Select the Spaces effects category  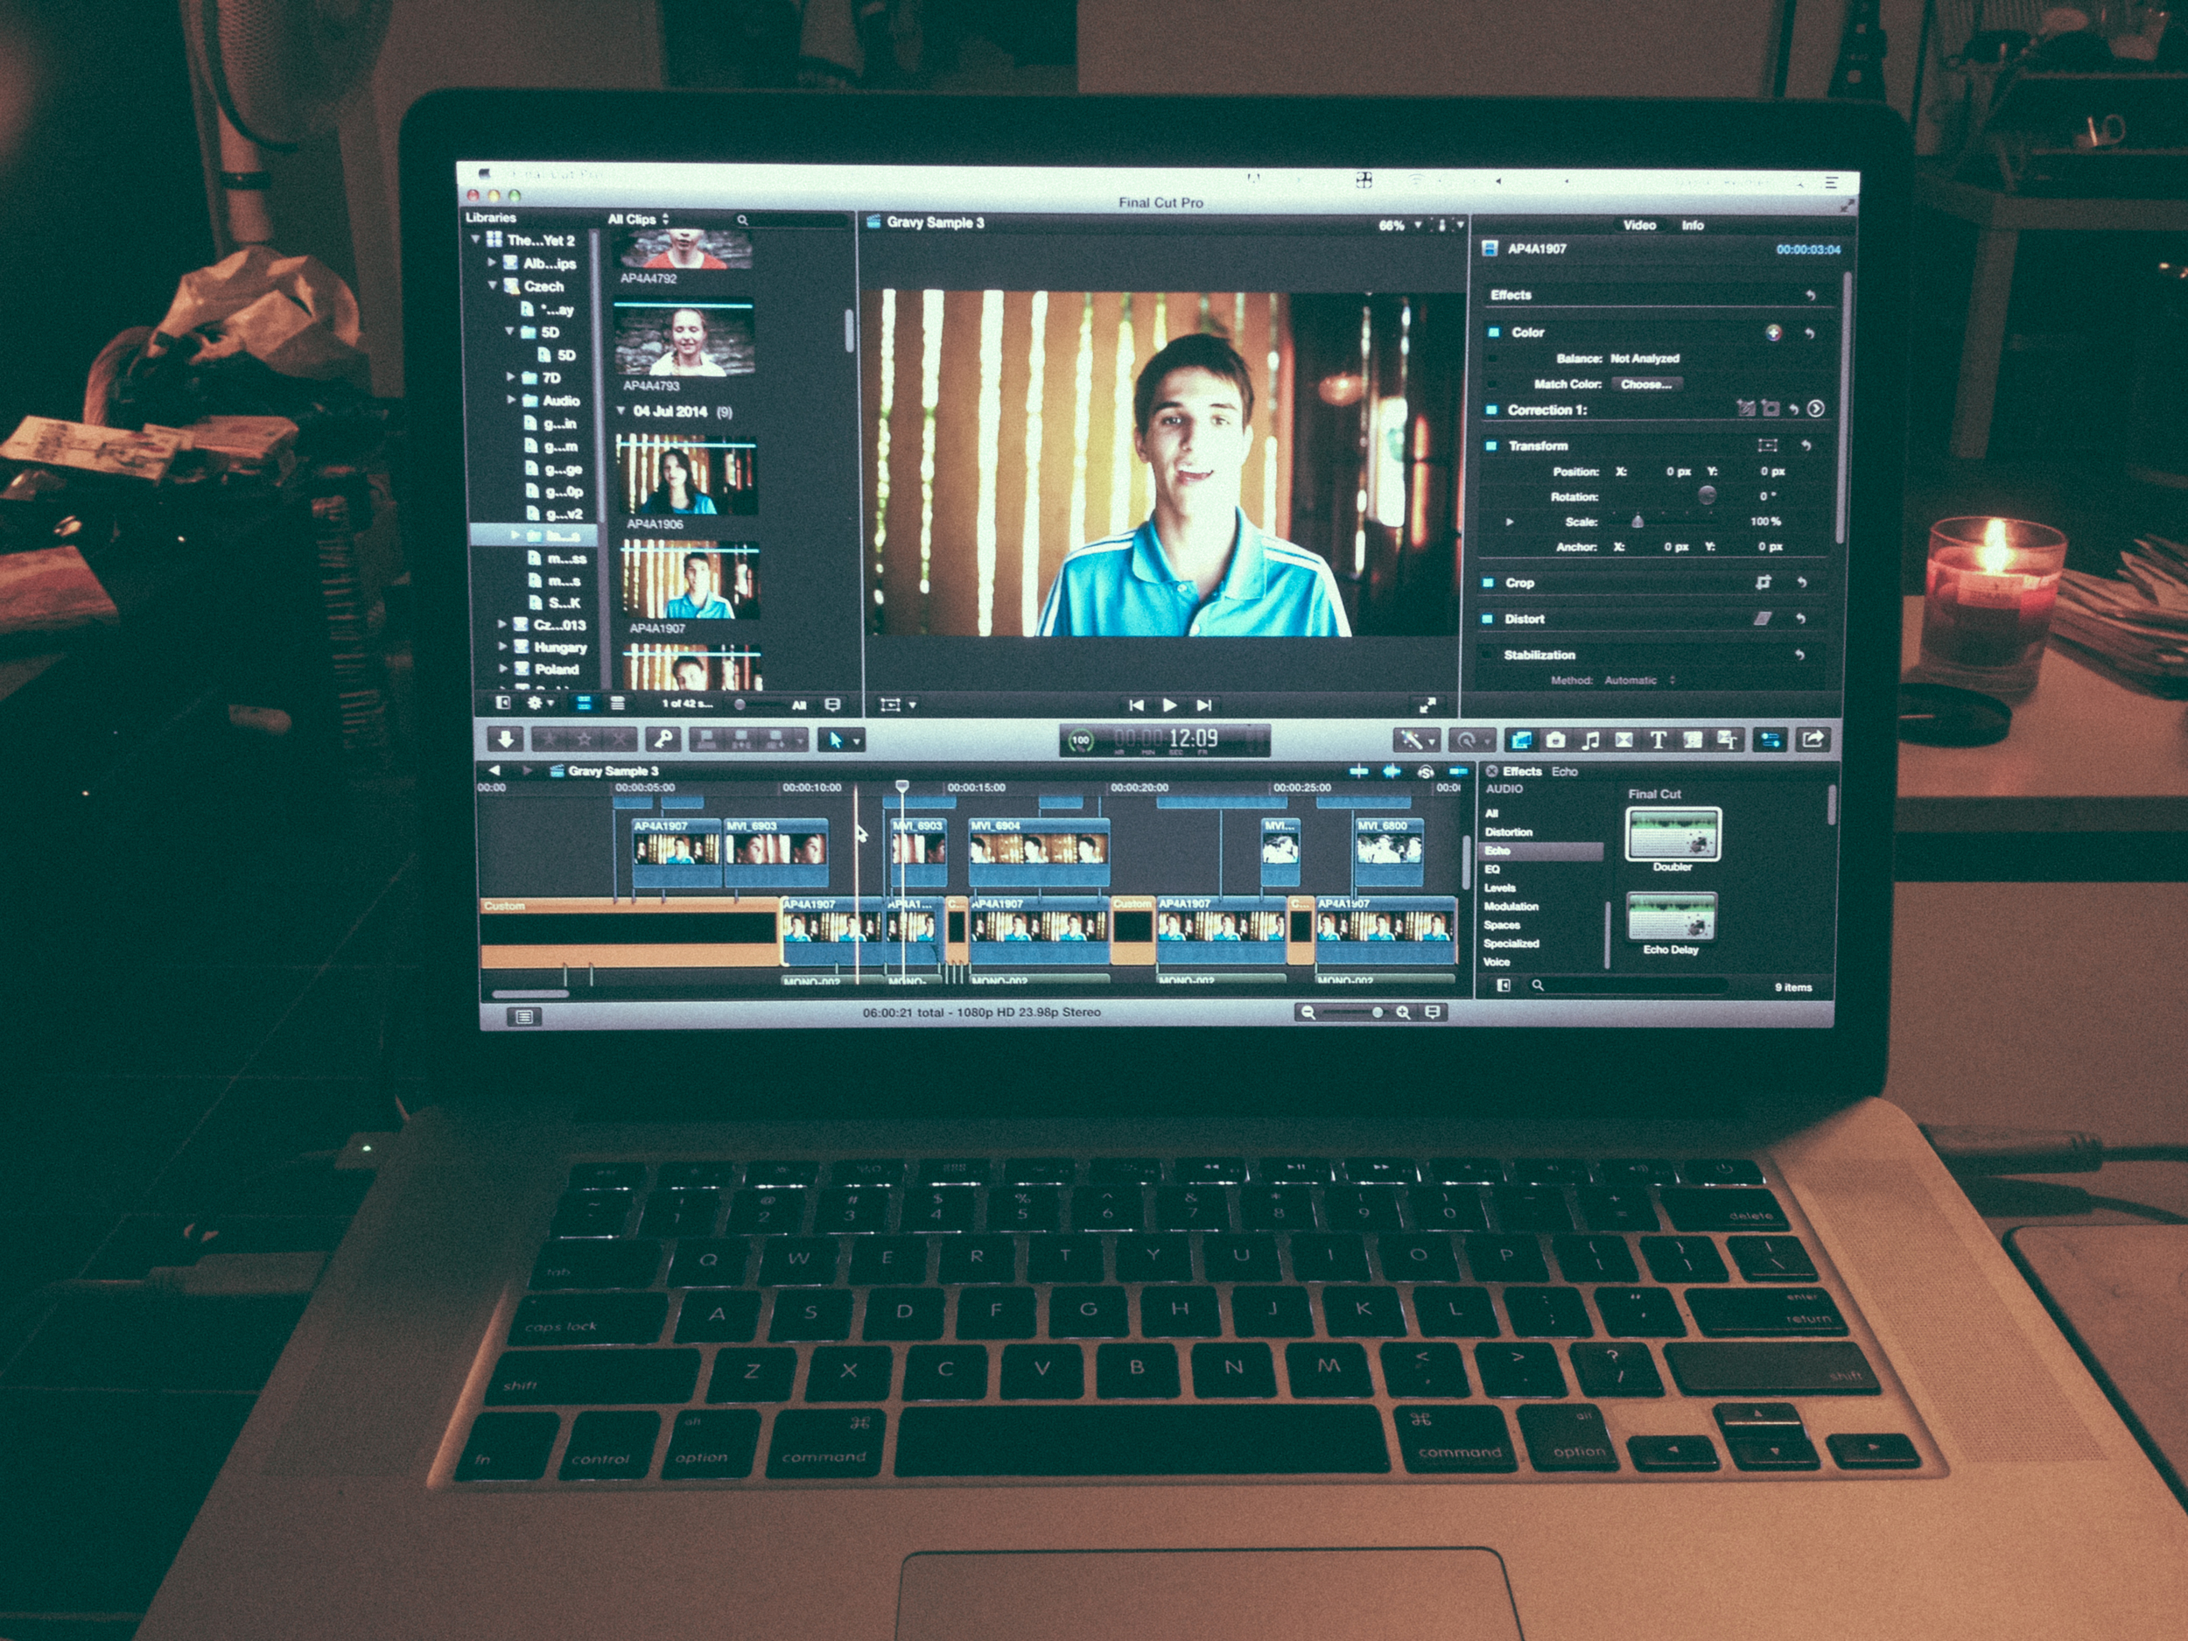(x=1502, y=925)
